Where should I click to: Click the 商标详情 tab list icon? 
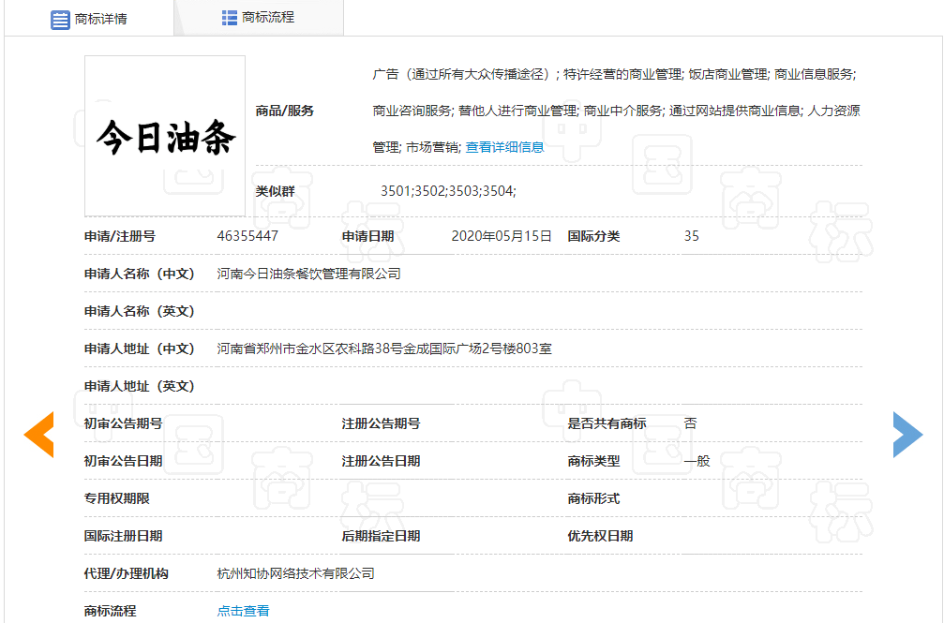click(61, 19)
